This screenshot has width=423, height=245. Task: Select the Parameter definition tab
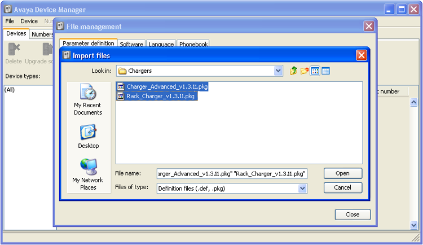(88, 43)
